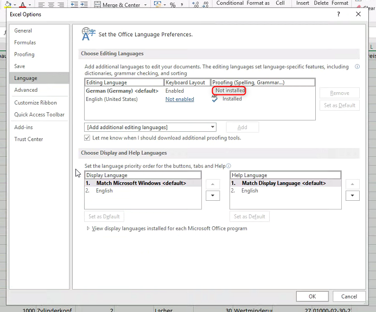Align text left in ribbon
The image size is (376, 312).
[41, 4]
